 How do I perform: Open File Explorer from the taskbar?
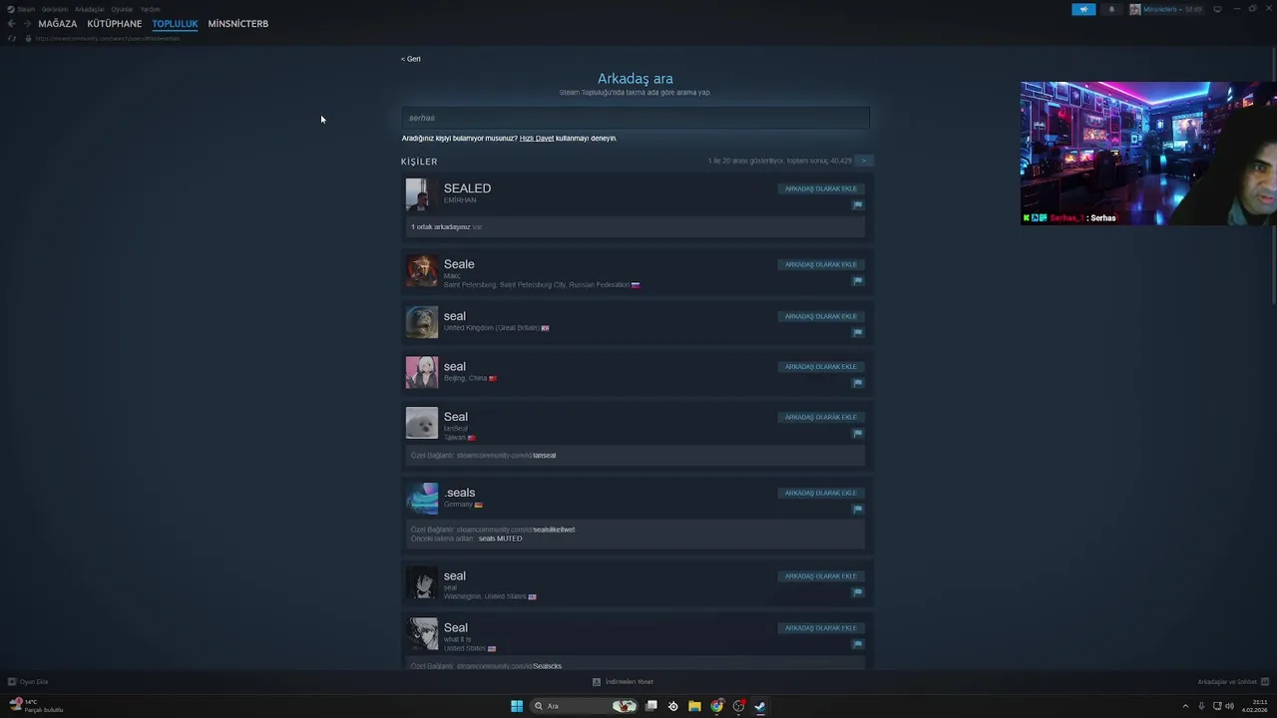tap(694, 706)
